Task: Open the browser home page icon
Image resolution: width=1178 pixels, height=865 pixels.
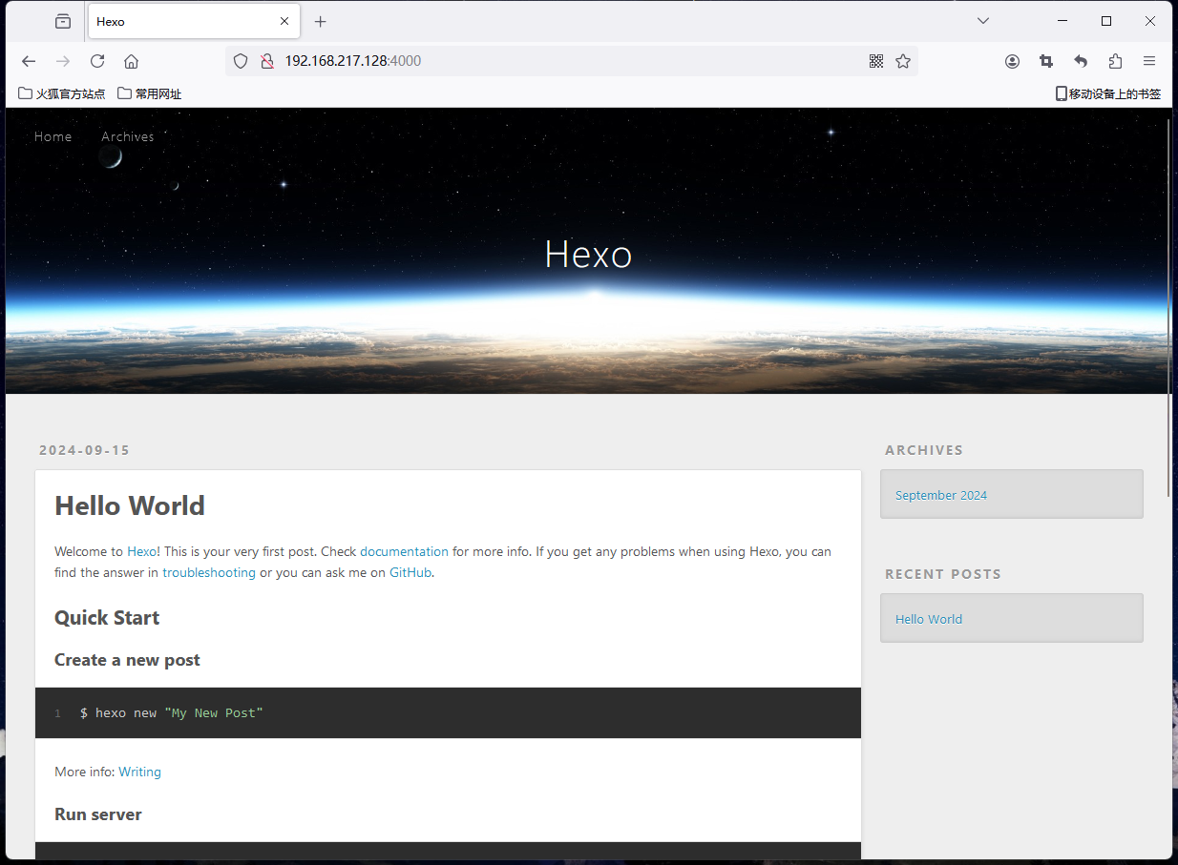Action: [x=132, y=61]
